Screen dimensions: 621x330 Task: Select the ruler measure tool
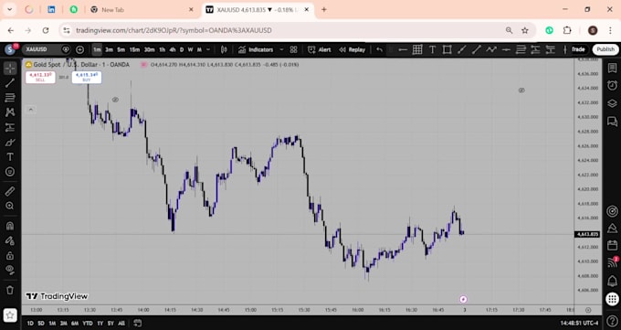(10, 191)
